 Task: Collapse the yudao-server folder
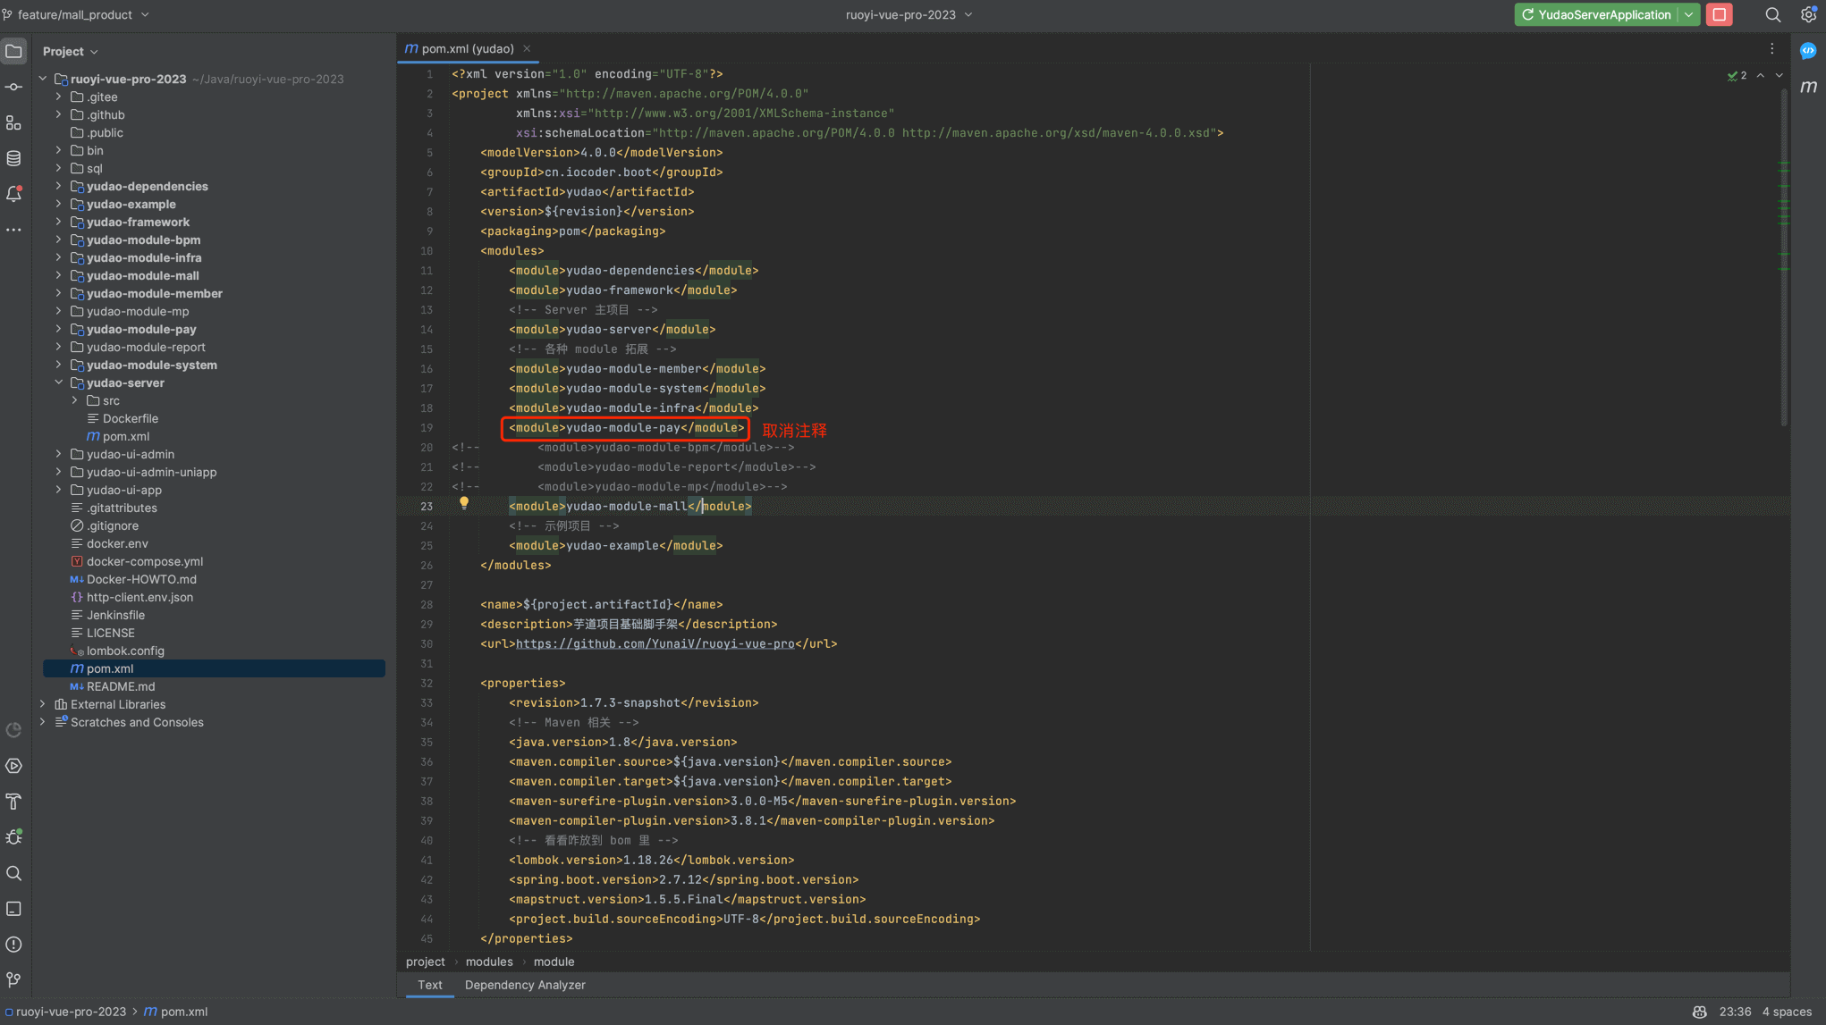59,382
